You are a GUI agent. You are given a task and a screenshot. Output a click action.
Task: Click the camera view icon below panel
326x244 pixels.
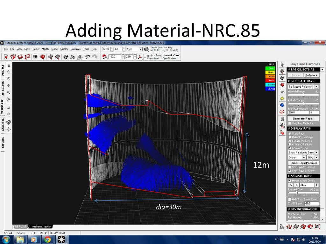[x=317, y=227]
